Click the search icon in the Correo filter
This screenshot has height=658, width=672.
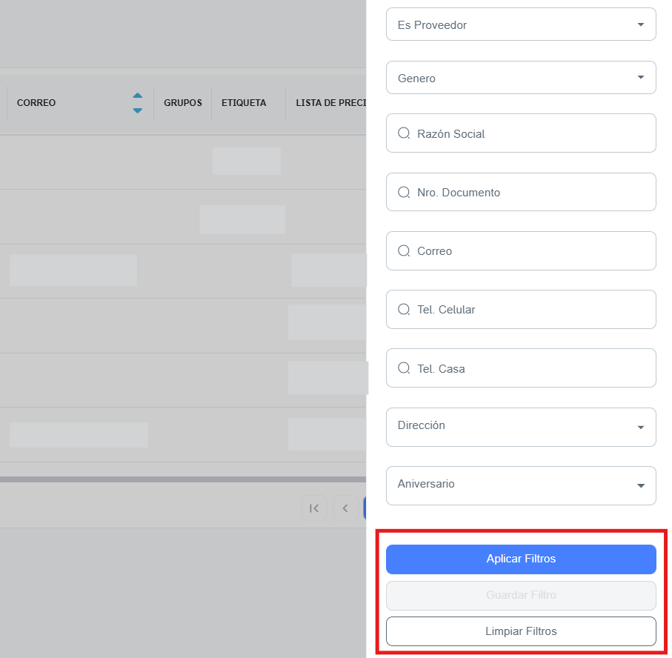coord(404,250)
